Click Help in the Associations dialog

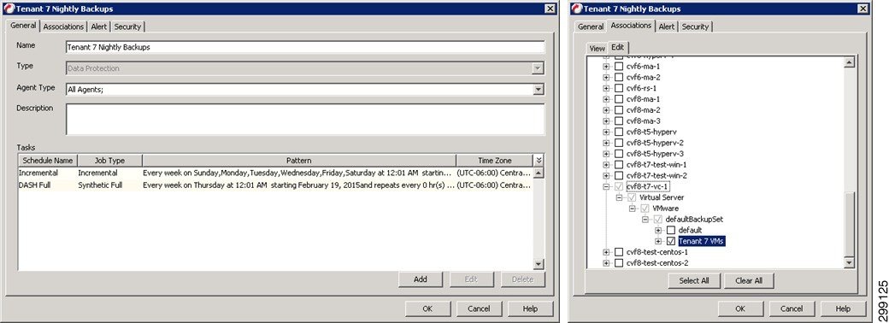point(843,308)
